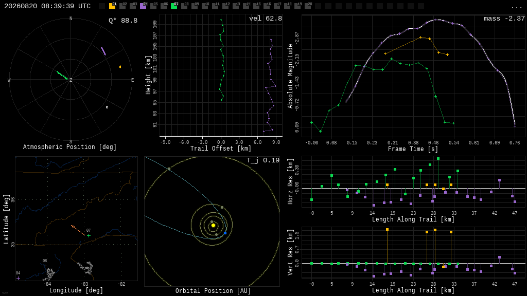Select the gray station 02 box
The image size is (527, 296).
click(122, 6)
